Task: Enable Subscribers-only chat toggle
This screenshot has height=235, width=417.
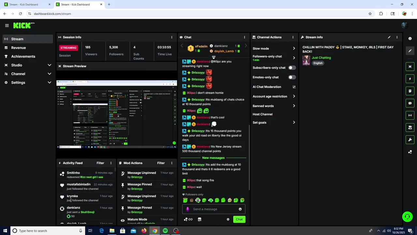Action: click(292, 68)
